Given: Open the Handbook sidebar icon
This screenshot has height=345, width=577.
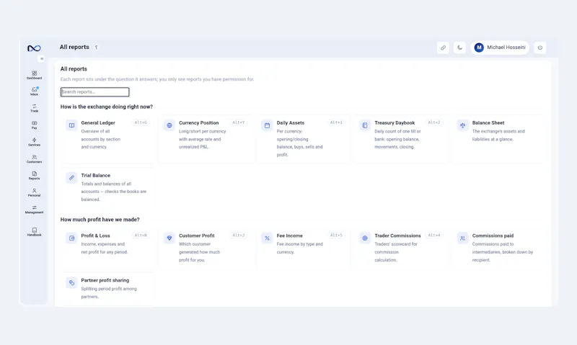Looking at the screenshot, I should pos(34,232).
